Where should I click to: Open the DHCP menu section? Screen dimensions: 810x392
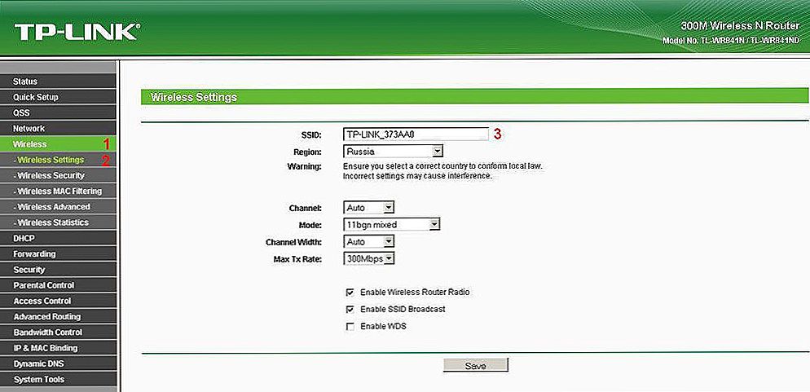(58, 238)
